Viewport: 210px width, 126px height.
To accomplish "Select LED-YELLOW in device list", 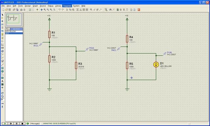I will coord(14,31).
